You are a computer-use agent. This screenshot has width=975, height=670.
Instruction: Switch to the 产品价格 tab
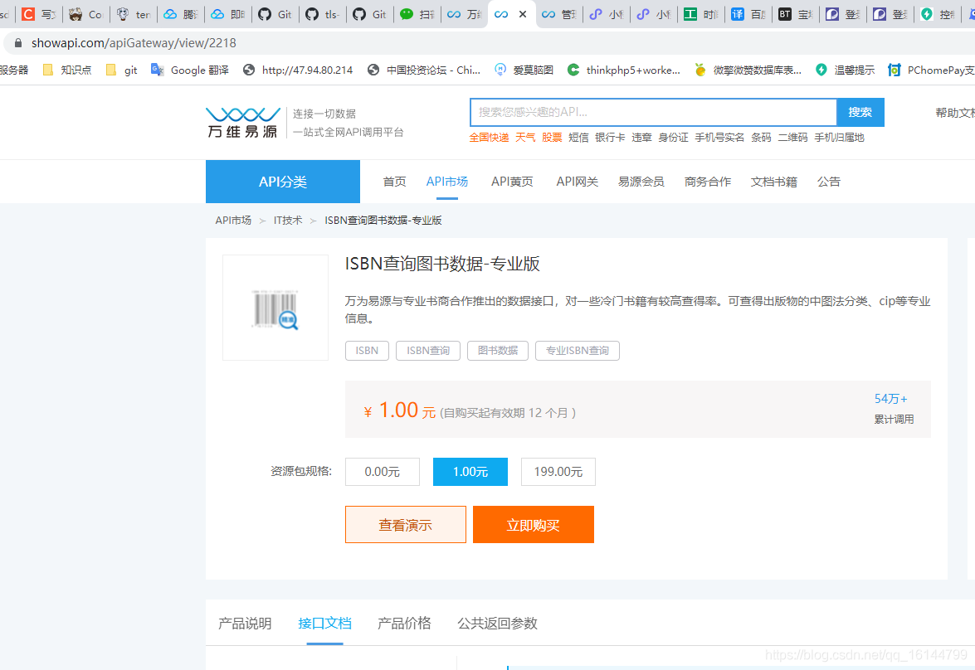(404, 623)
